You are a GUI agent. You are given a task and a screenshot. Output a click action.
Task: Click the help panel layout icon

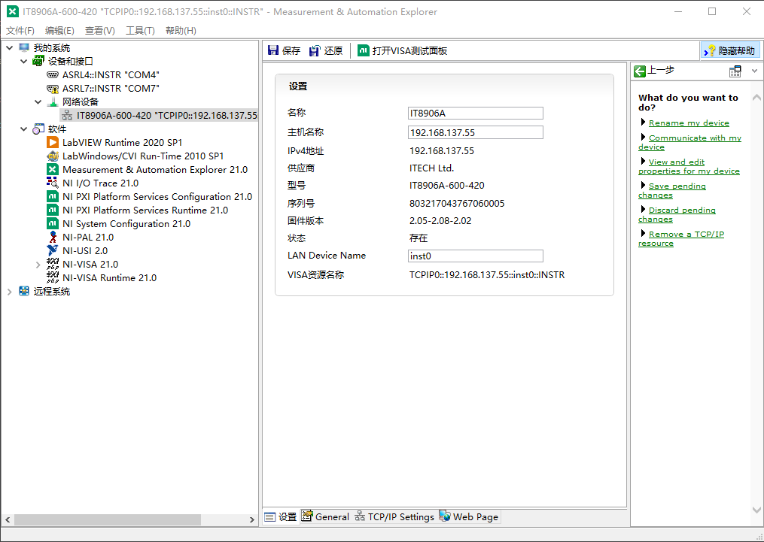[x=735, y=71]
